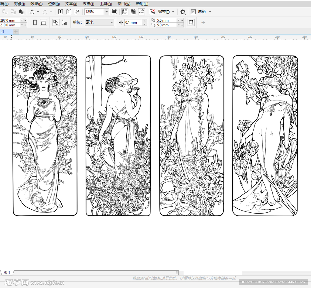Open the 位图(B) menu

click(54, 4)
